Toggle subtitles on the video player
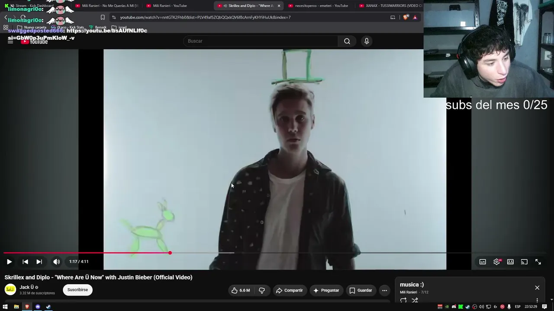The height and width of the screenshot is (311, 554). (483, 262)
